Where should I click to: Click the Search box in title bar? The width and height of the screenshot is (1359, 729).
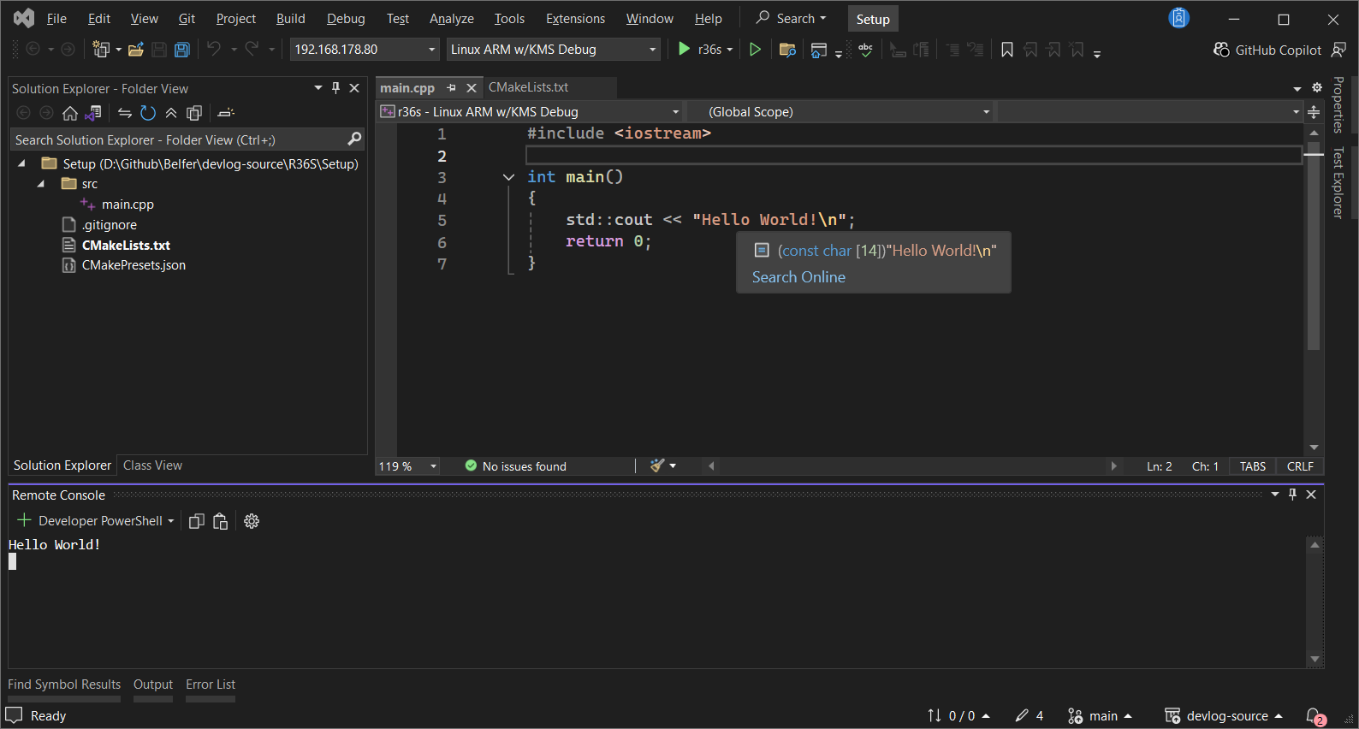[792, 18]
